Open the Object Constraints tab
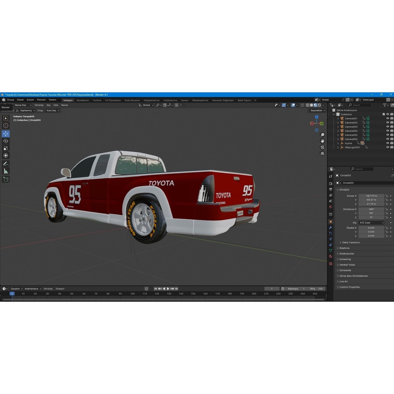Screen dimensions: 394x394 tap(331, 245)
